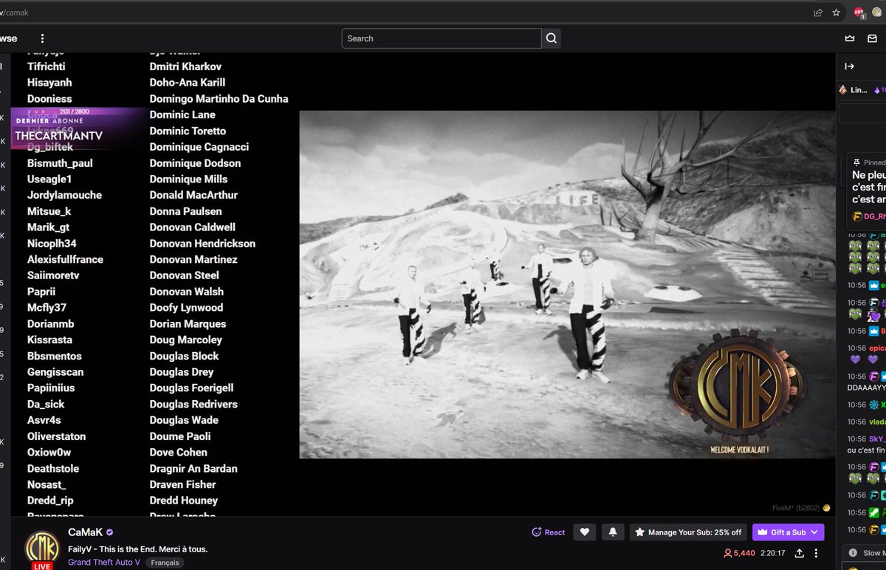Click the username Alexisfullfrance in credits
The image size is (886, 570).
tap(65, 259)
